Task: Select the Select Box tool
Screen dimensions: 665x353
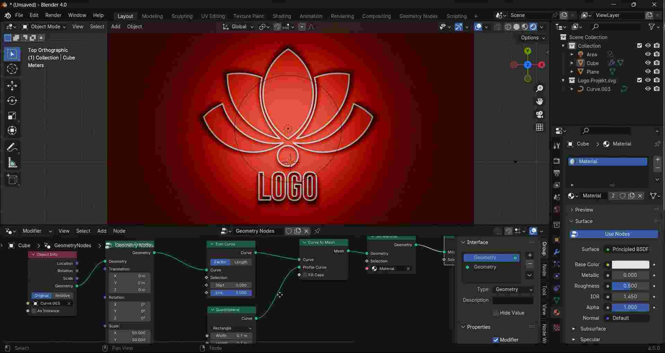Action: [12, 54]
